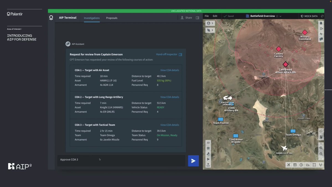
Task: Click the '935 kg (89%)' fuel level value
Action: 164,81
